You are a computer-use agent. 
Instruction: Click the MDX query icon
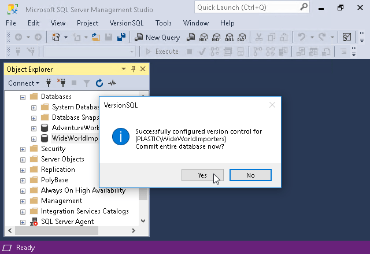click(x=203, y=37)
